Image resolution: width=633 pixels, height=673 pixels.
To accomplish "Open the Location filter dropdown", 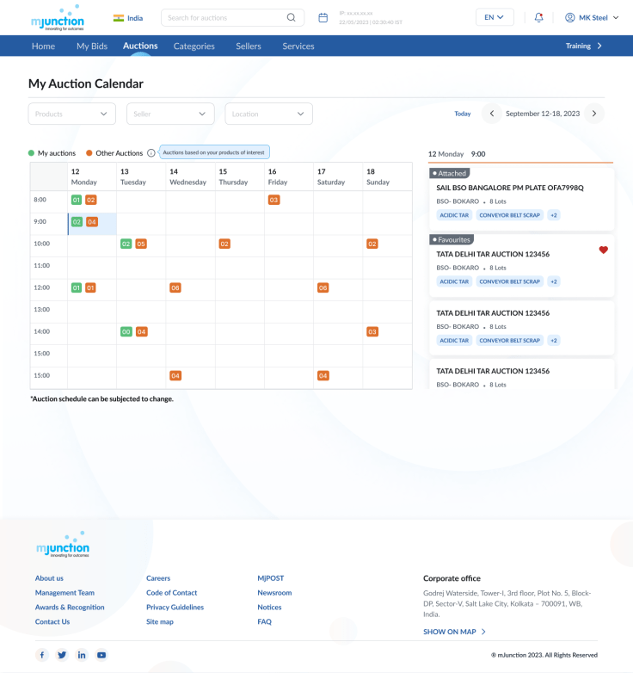I will click(268, 114).
